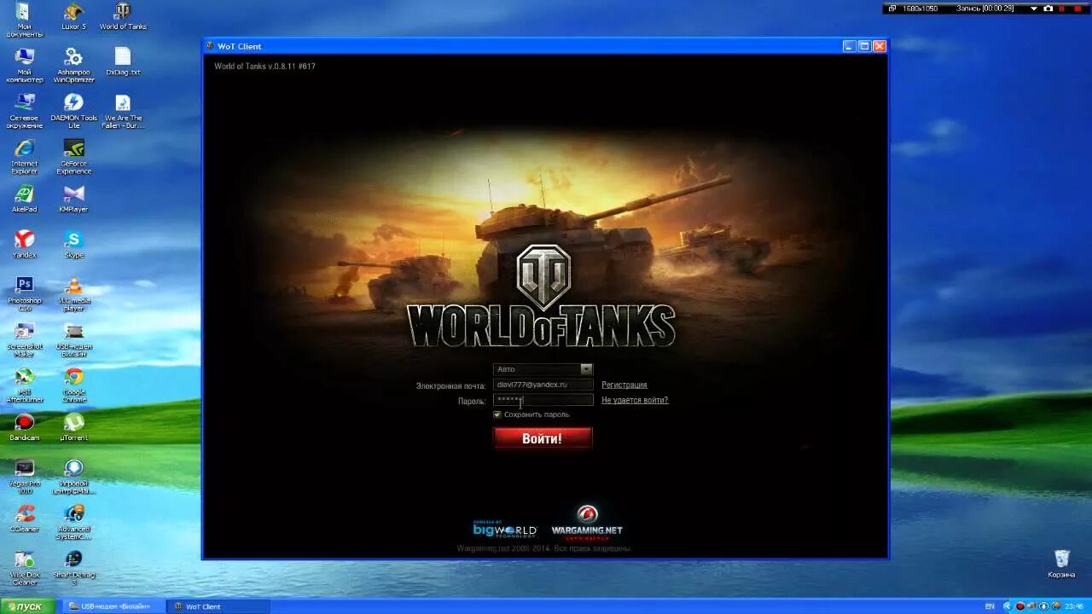Launch VLC media player shortcut

click(x=73, y=293)
